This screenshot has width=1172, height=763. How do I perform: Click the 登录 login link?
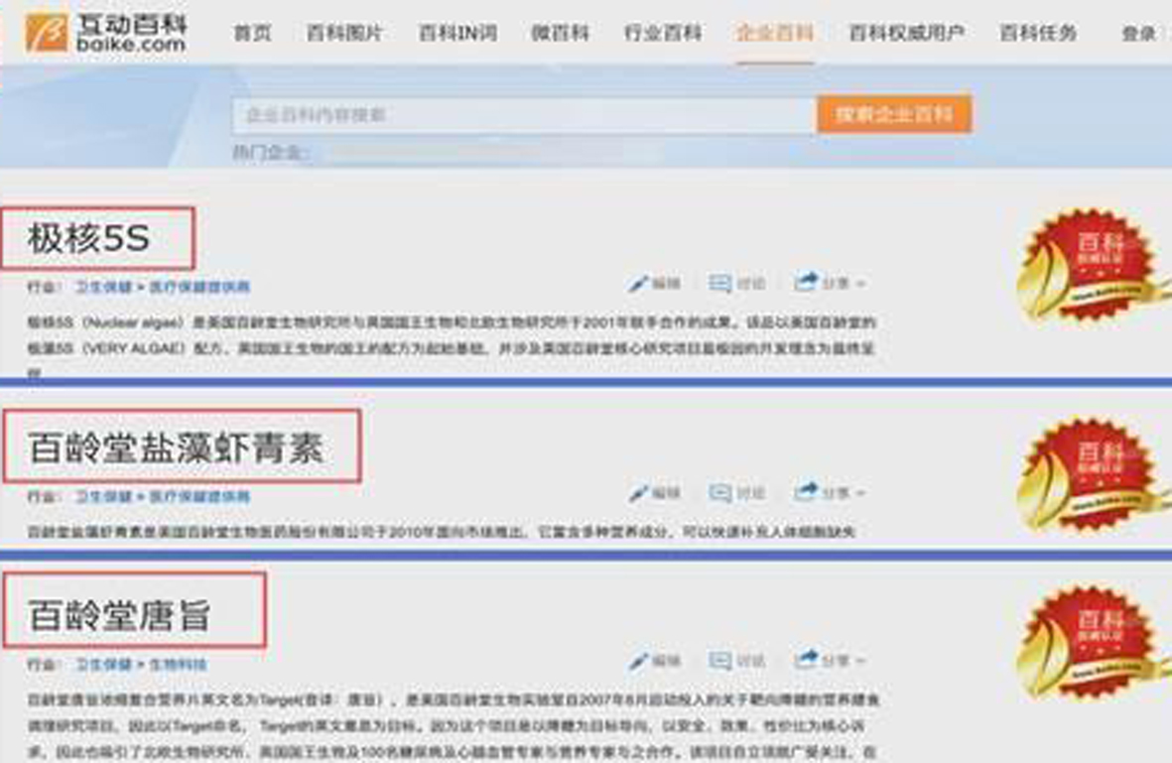tap(1139, 33)
